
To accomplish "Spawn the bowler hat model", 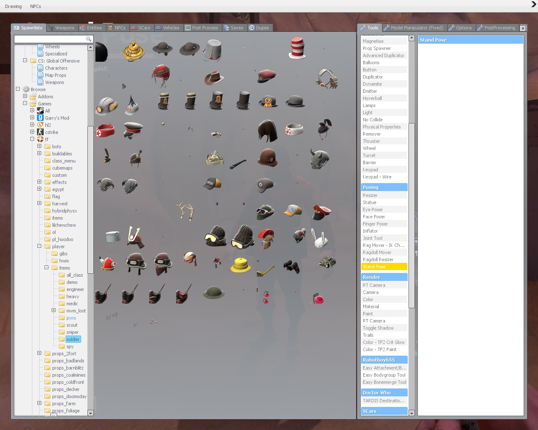I will pyautogui.click(x=295, y=101).
